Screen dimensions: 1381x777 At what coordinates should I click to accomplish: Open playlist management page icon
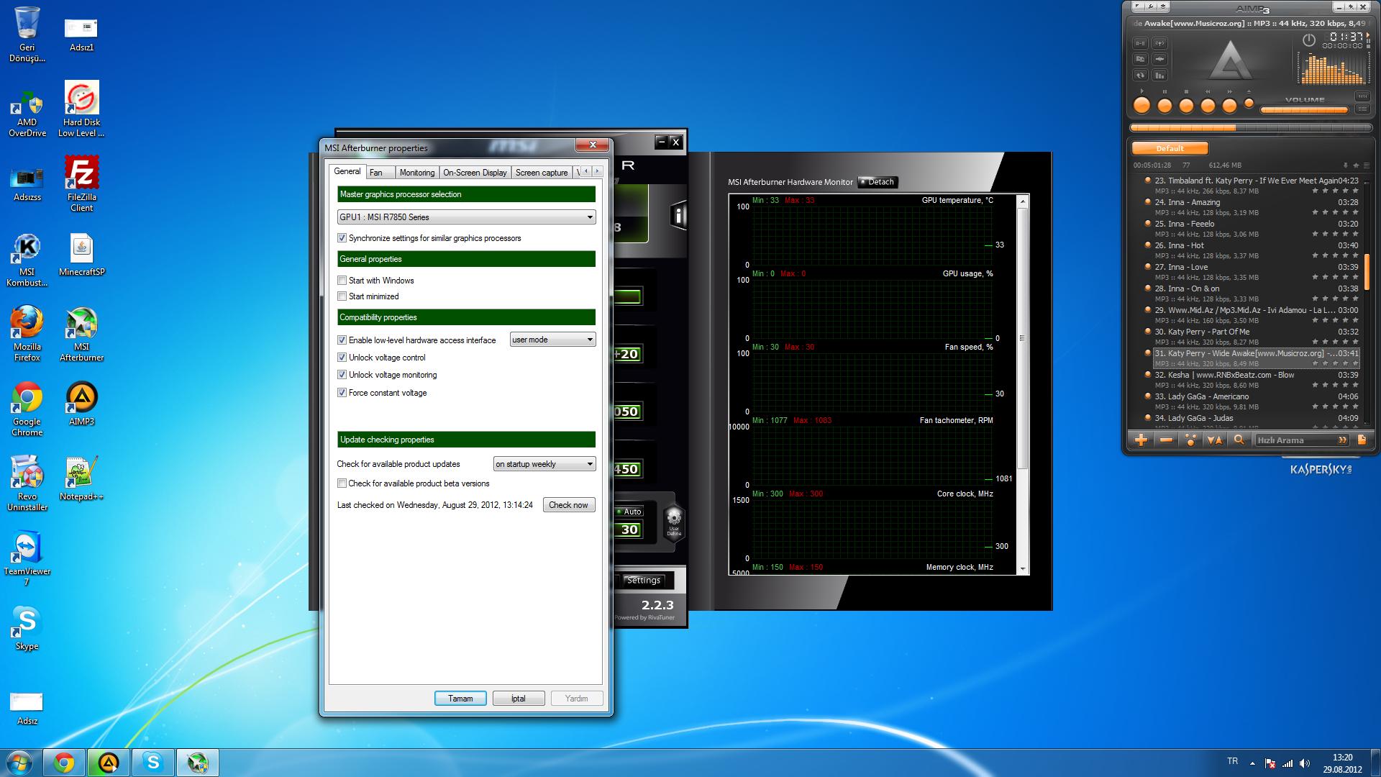[1362, 440]
